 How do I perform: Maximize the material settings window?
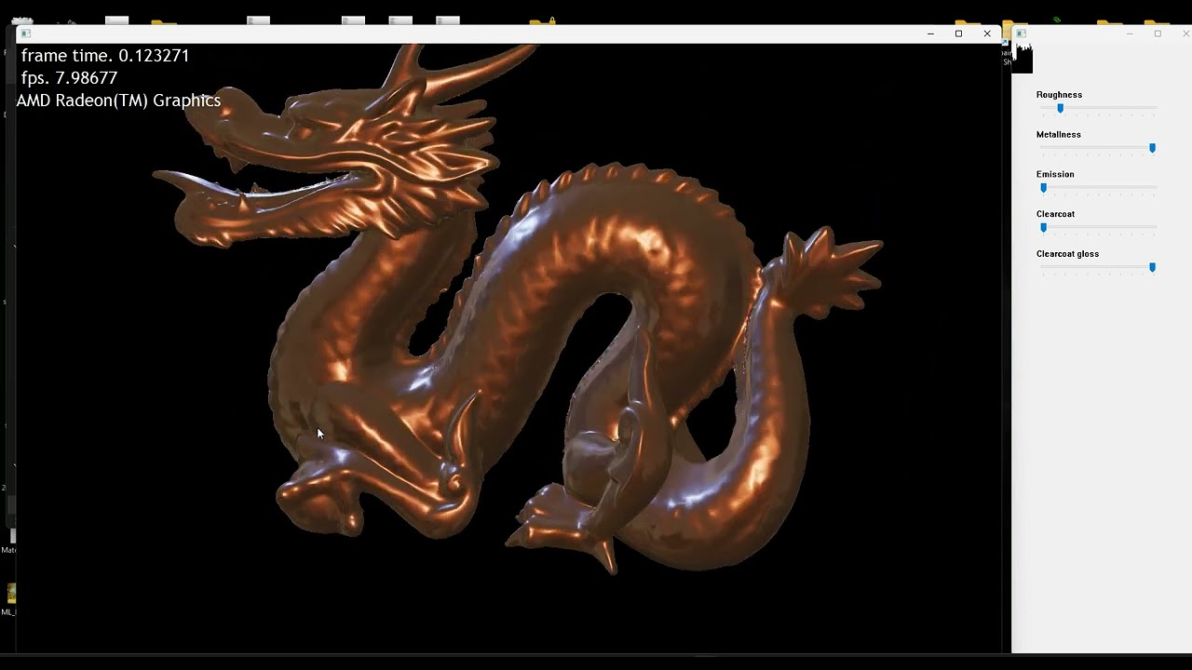pyautogui.click(x=1158, y=33)
